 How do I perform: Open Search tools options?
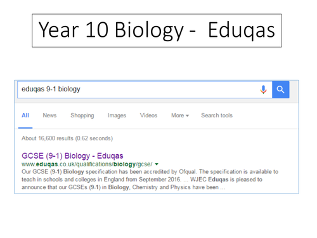(x=217, y=116)
